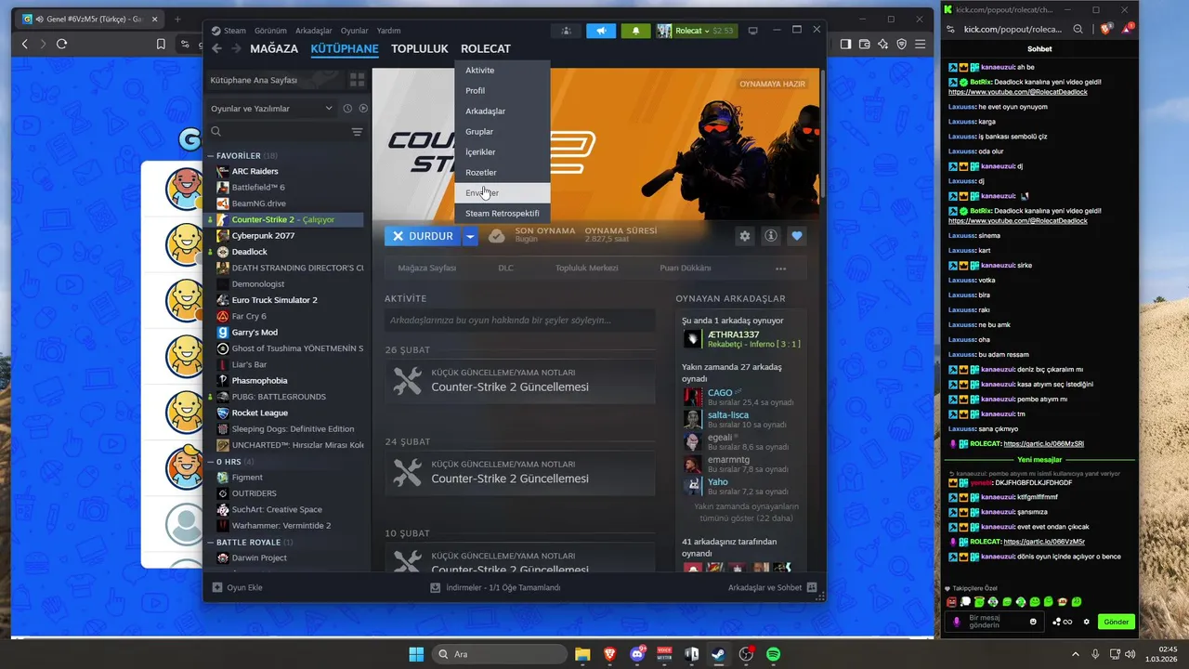This screenshot has height=669, width=1189.
Task: Open the Mağaza Sayfası link
Action: pos(427,269)
